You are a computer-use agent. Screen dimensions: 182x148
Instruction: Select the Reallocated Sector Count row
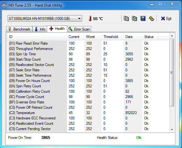pos(88,65)
